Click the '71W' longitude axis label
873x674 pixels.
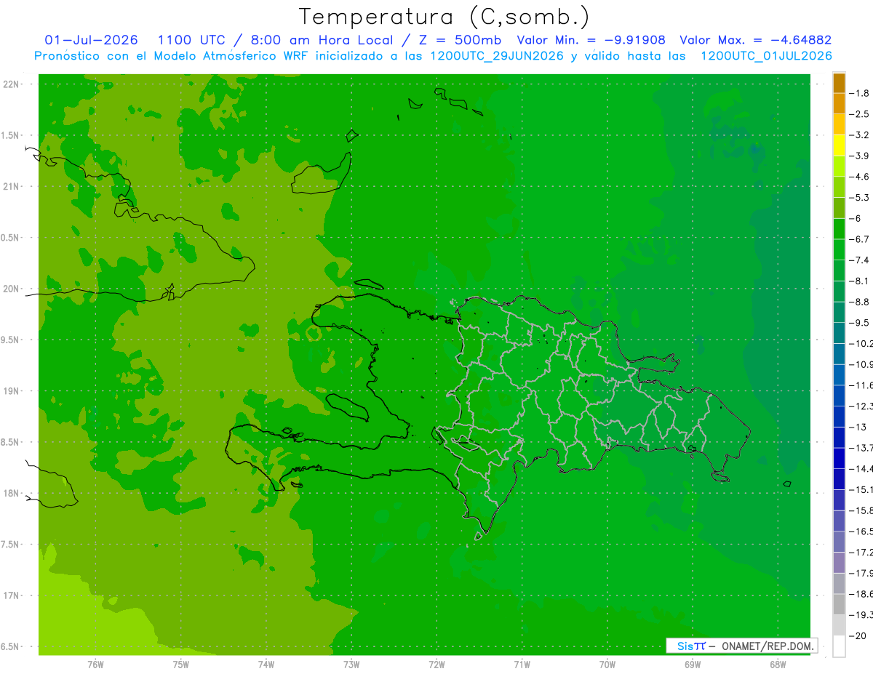(x=522, y=665)
